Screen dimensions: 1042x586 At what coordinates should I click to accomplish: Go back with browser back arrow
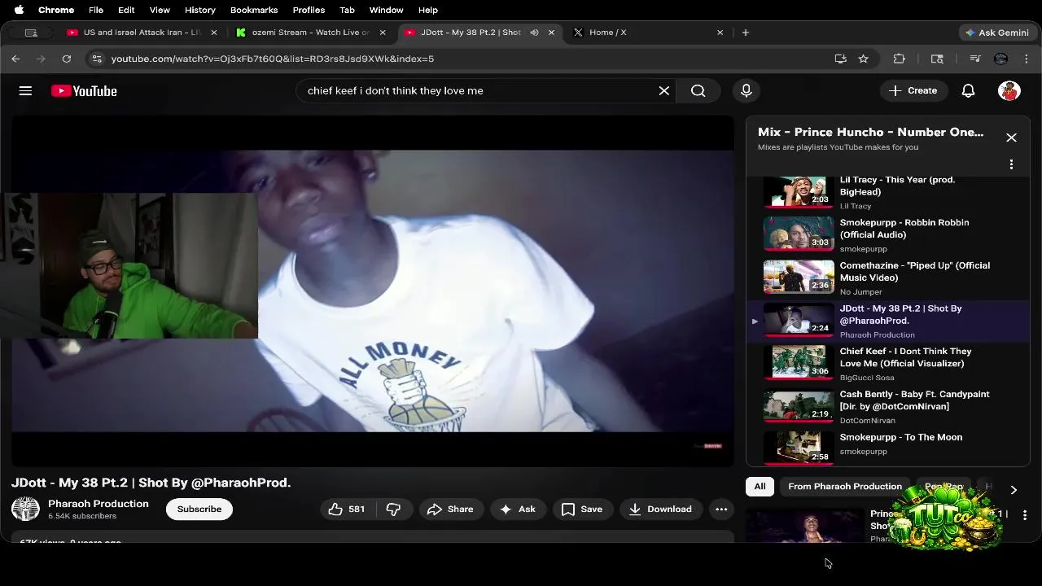(15, 59)
